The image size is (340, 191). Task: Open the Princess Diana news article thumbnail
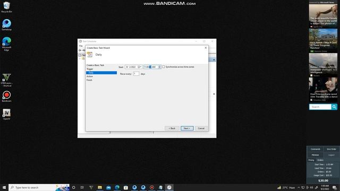pos(323,90)
